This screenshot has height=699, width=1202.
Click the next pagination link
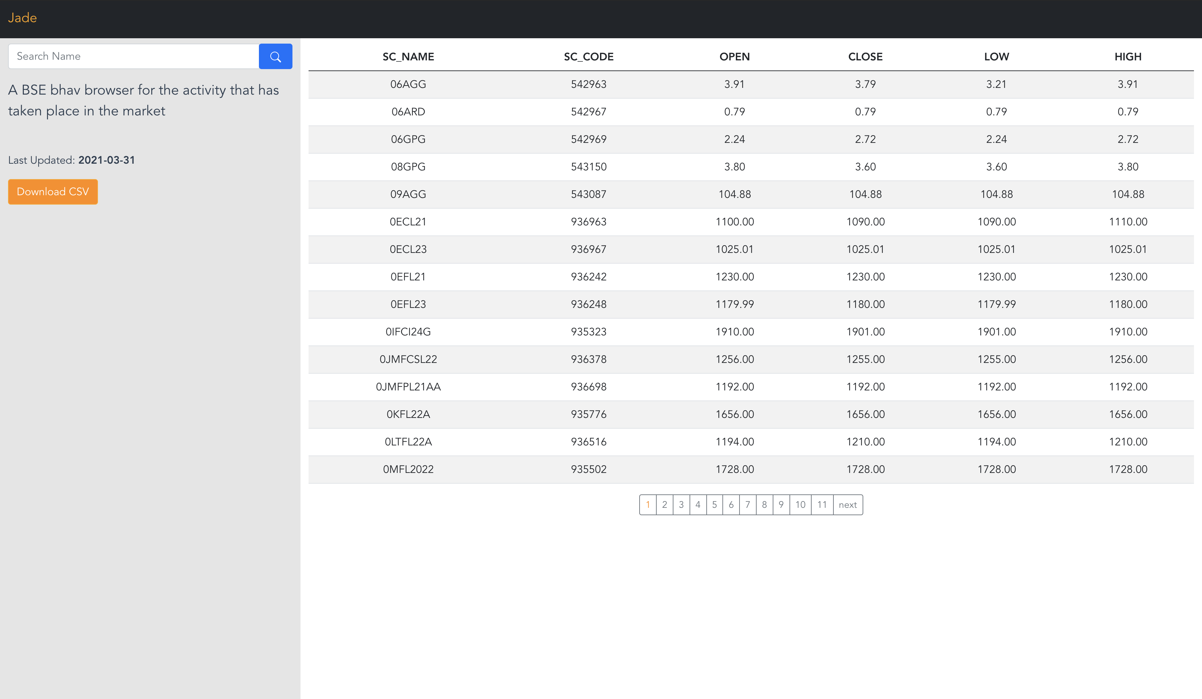tap(848, 504)
